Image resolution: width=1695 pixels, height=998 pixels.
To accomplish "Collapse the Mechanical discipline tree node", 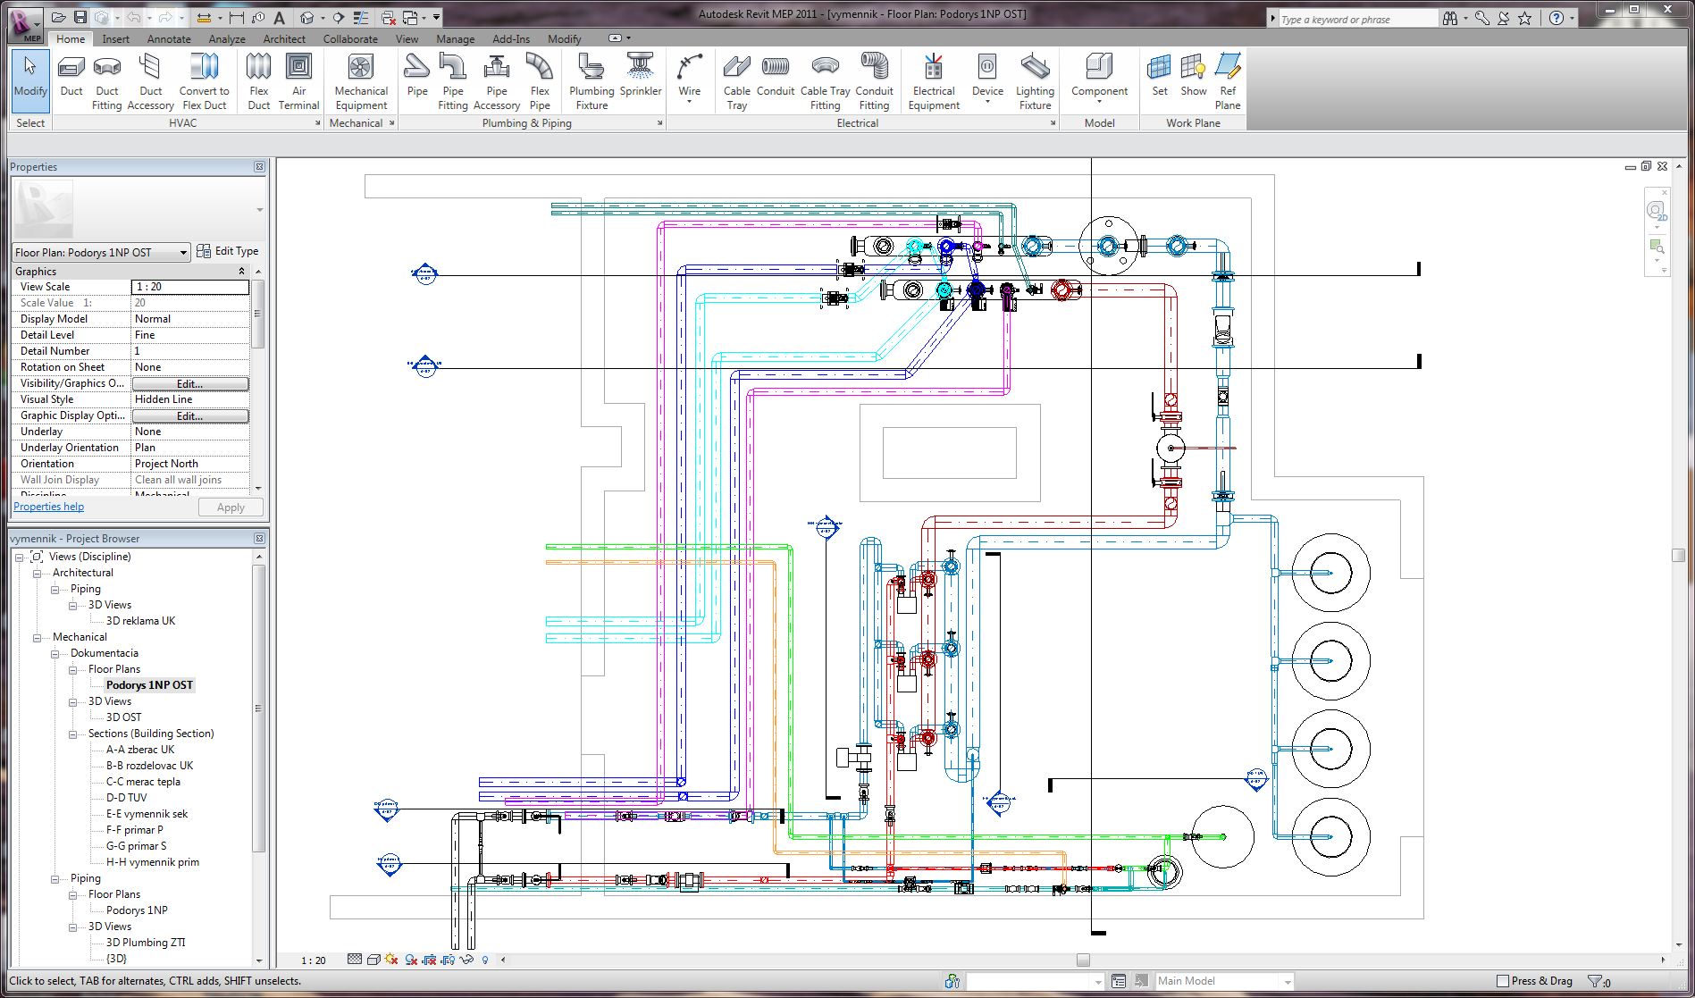I will (x=38, y=638).
